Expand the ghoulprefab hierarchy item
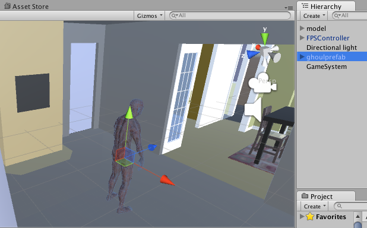Viewport: 367px width, 228px height. tap(302, 56)
